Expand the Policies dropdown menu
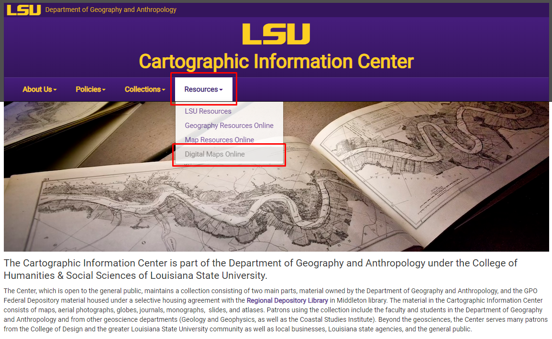Screen dimensions: 552x339 coord(90,89)
